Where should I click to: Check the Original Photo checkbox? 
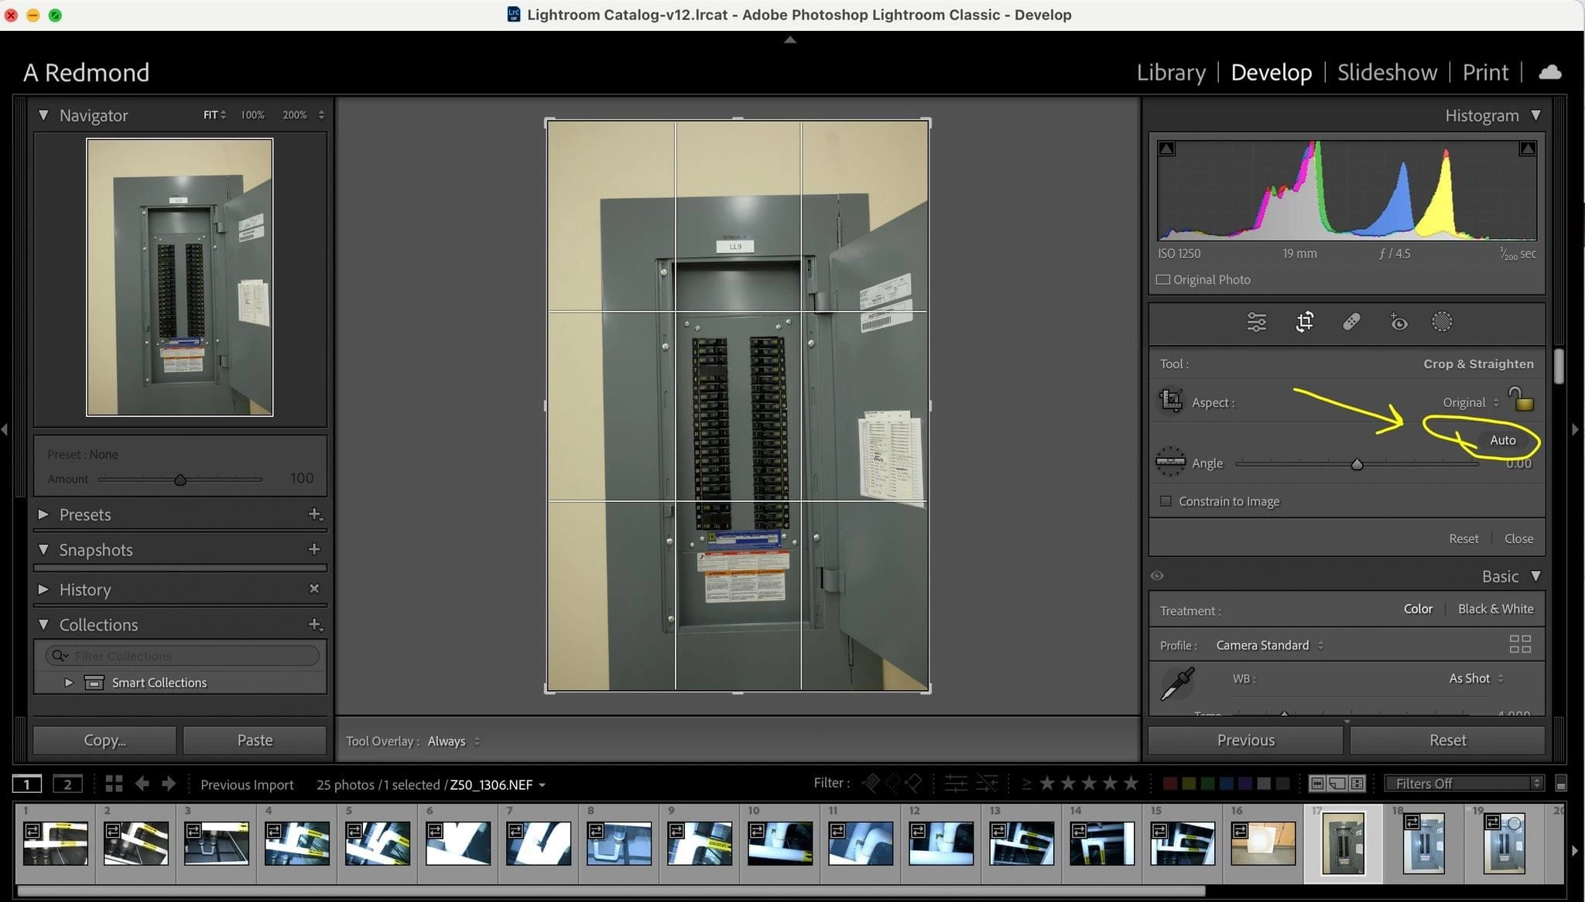point(1162,279)
